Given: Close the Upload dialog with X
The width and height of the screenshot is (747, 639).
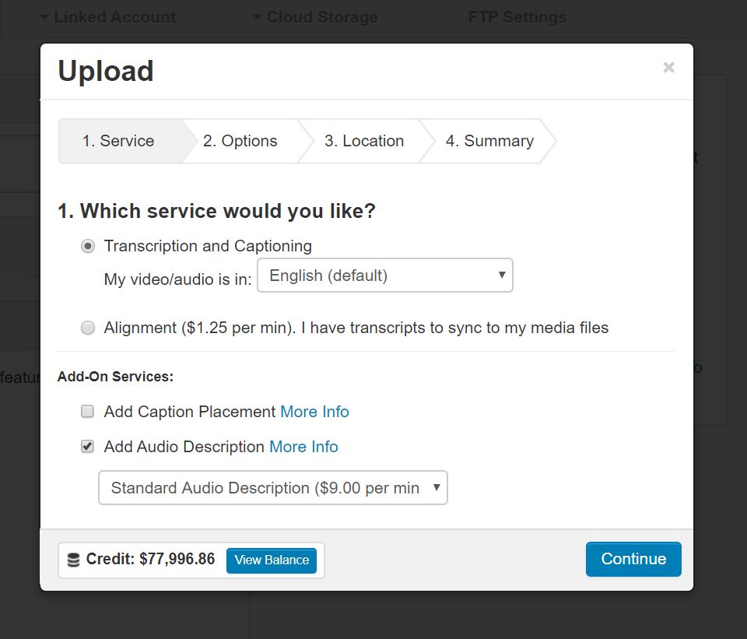Looking at the screenshot, I should coord(668,68).
